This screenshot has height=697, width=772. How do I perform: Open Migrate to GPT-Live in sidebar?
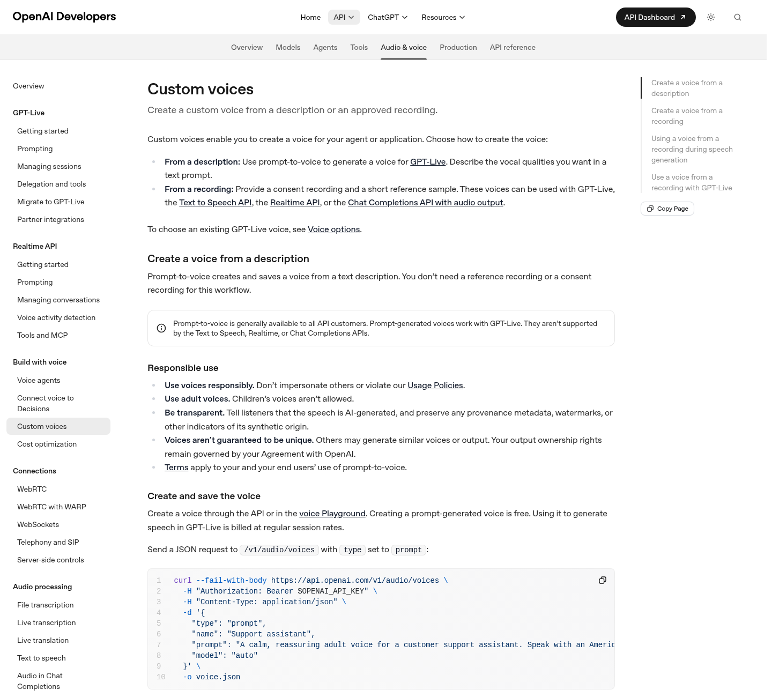tap(51, 202)
